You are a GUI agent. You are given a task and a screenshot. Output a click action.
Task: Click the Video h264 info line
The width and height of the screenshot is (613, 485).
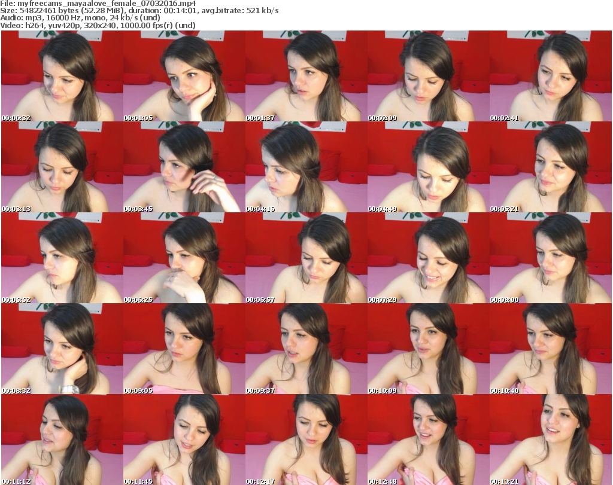[x=98, y=25]
